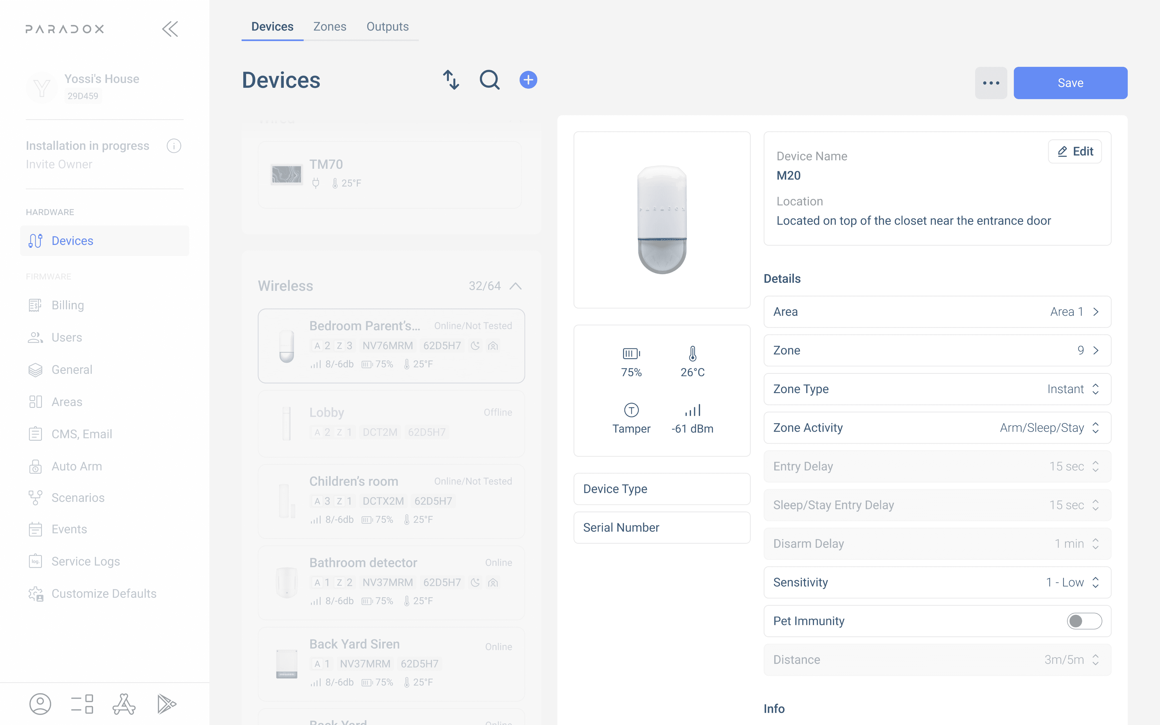1160x725 pixels.
Task: Add a new device with the plus icon
Action: click(x=528, y=80)
